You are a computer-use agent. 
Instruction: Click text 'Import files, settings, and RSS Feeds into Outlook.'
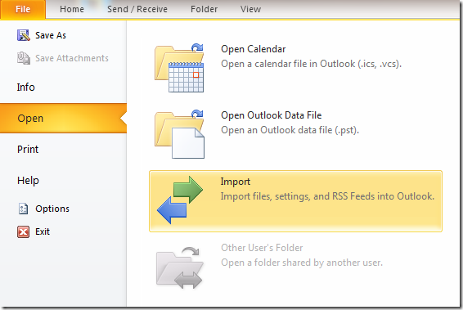[327, 196]
